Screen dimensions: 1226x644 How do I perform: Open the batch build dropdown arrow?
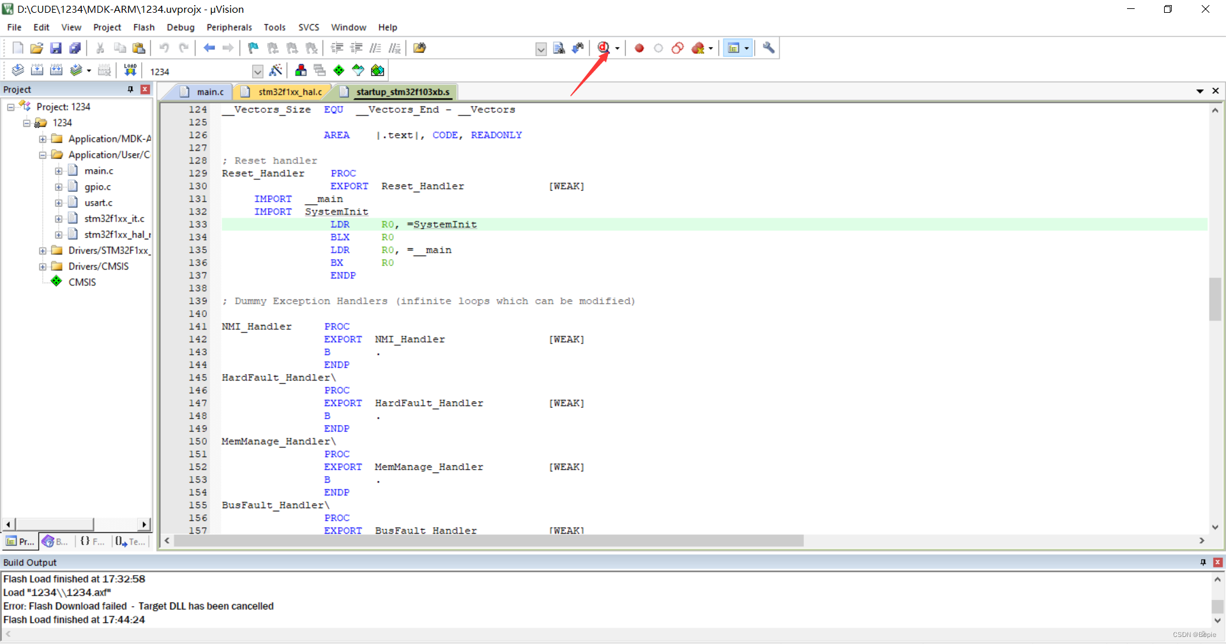click(89, 71)
